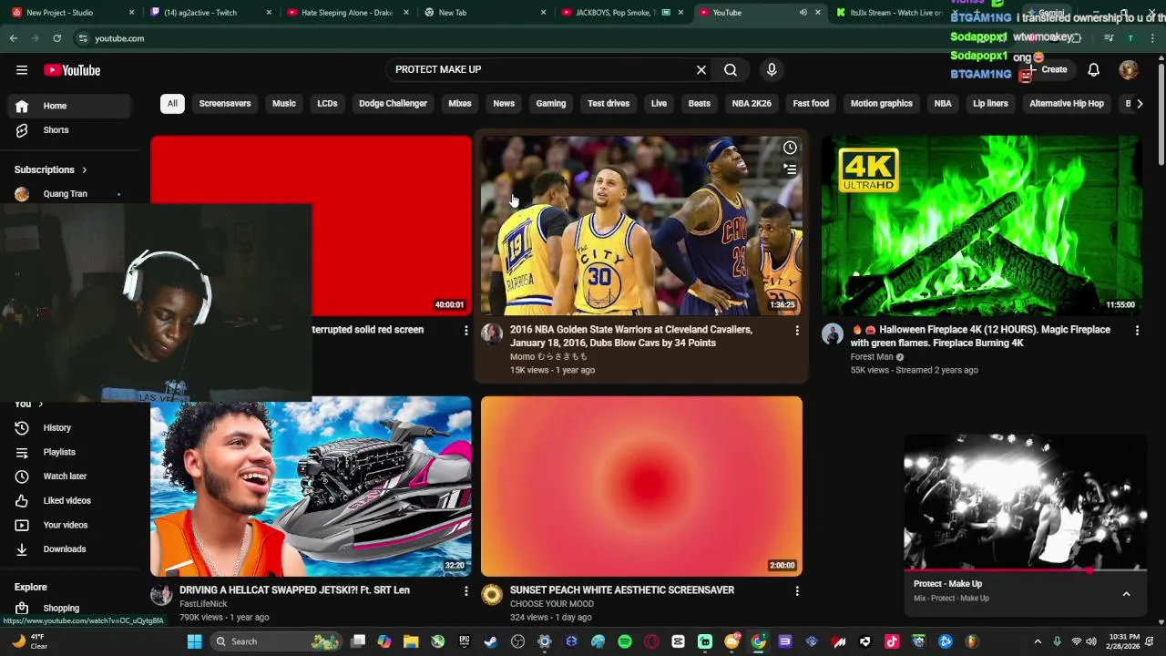
Task: Clear the search box with X
Action: coord(701,69)
